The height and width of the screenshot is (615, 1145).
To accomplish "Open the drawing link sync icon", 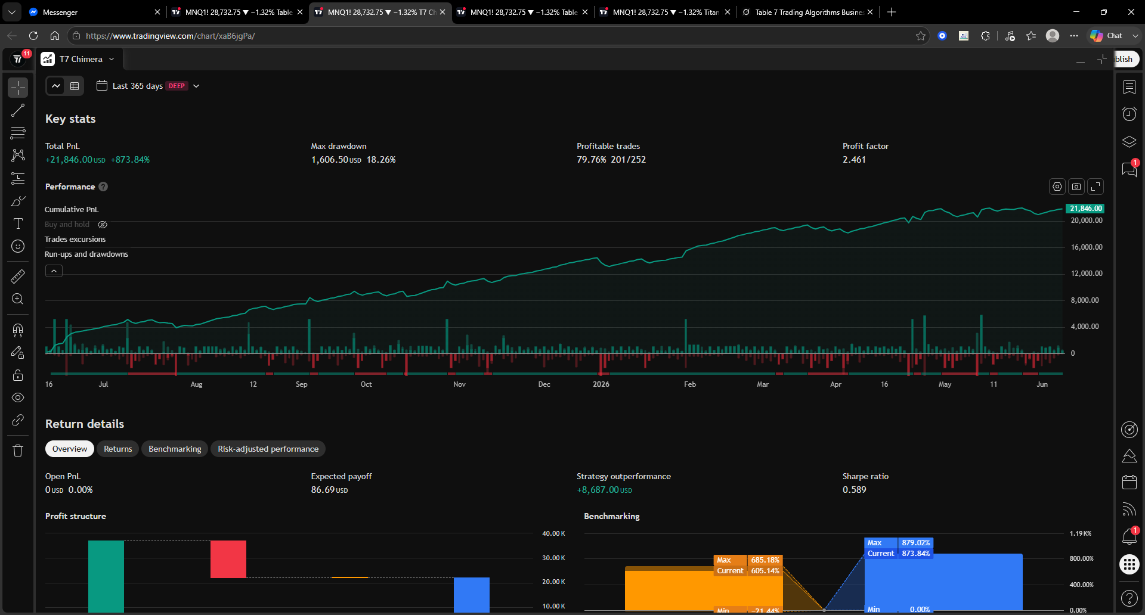I will click(x=18, y=420).
